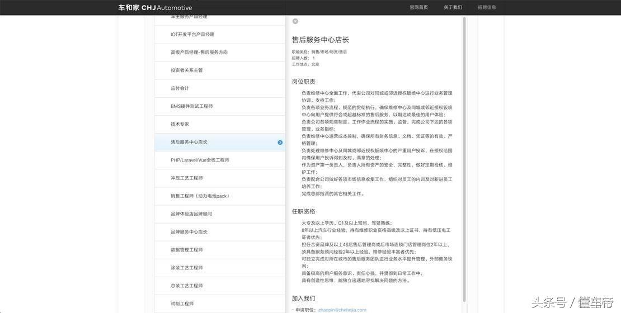The height and width of the screenshot is (313, 621).
Task: Close the job detail panel
Action: click(x=295, y=21)
